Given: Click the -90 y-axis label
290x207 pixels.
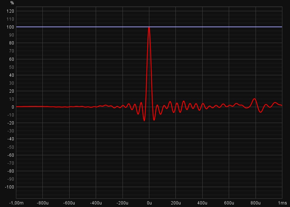Looking at the screenshot, I should tap(11, 179).
